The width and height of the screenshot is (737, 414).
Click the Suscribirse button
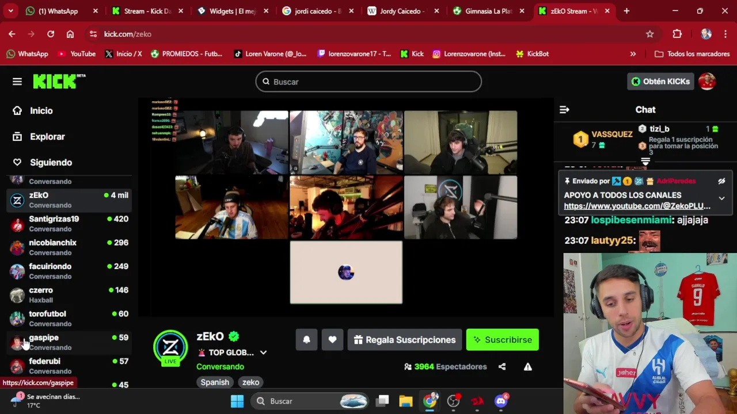click(x=503, y=340)
